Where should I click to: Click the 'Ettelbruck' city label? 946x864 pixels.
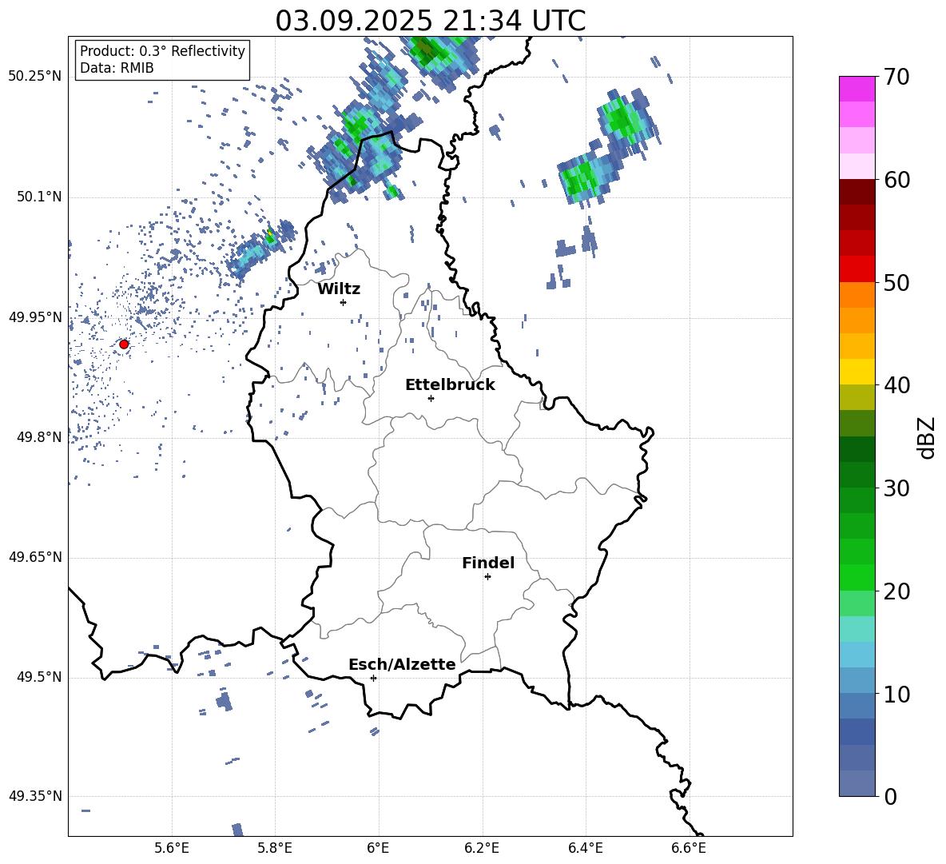[x=450, y=384]
